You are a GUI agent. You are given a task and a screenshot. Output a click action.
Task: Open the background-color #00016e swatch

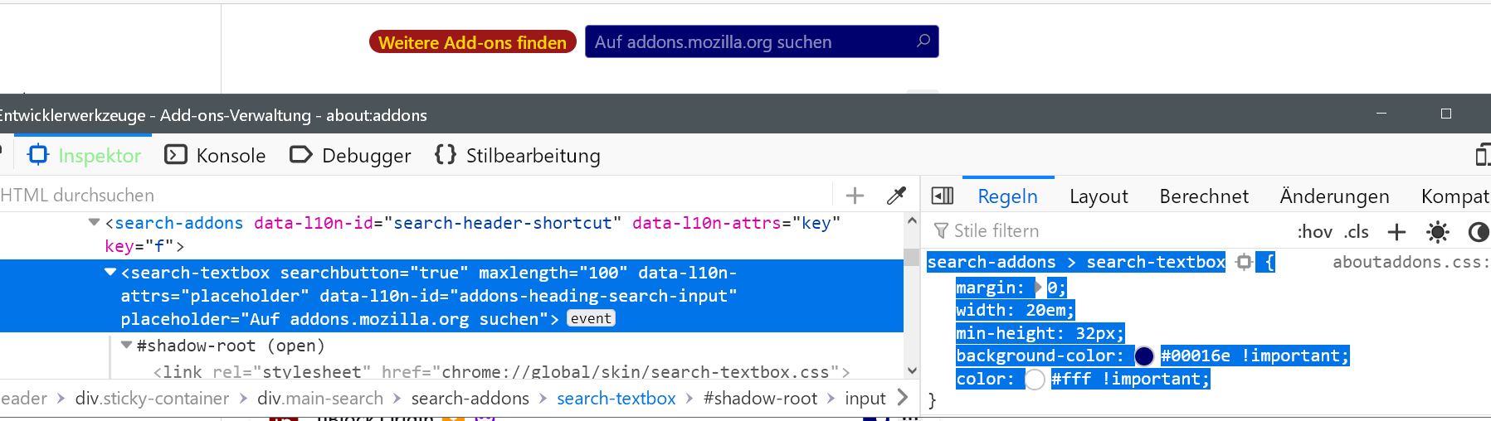(x=1144, y=356)
